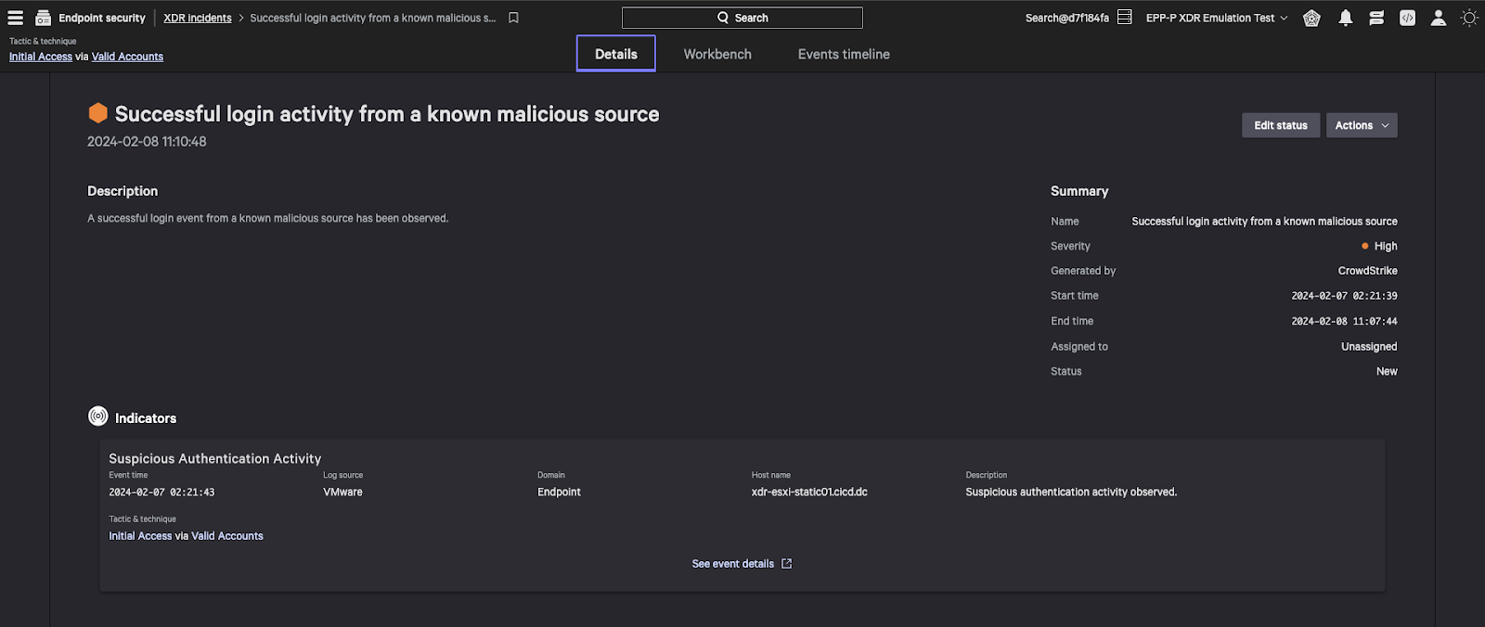Open the user profile icon
Screen dimensions: 1485x627
click(x=1438, y=18)
